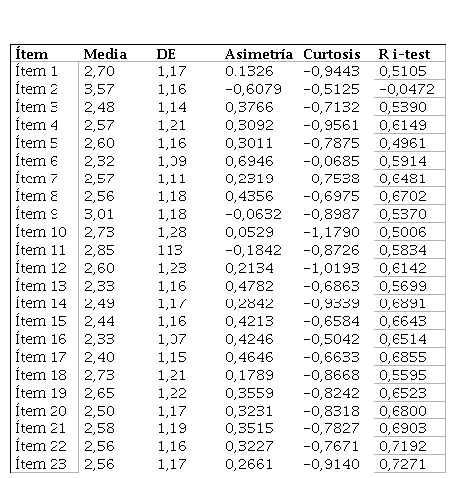Click Ítem 6 asimetría value 0,6946
456x478 pixels.
click(x=249, y=161)
